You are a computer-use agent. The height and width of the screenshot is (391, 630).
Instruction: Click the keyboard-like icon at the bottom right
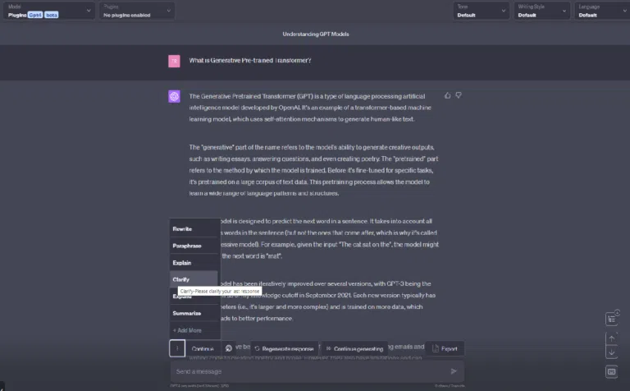pyautogui.click(x=611, y=371)
